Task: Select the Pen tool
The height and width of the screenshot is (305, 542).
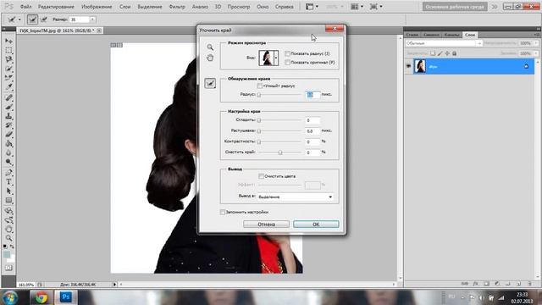Action: (x=8, y=173)
